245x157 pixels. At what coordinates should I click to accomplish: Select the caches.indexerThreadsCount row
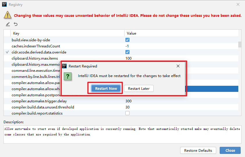coord(36,46)
